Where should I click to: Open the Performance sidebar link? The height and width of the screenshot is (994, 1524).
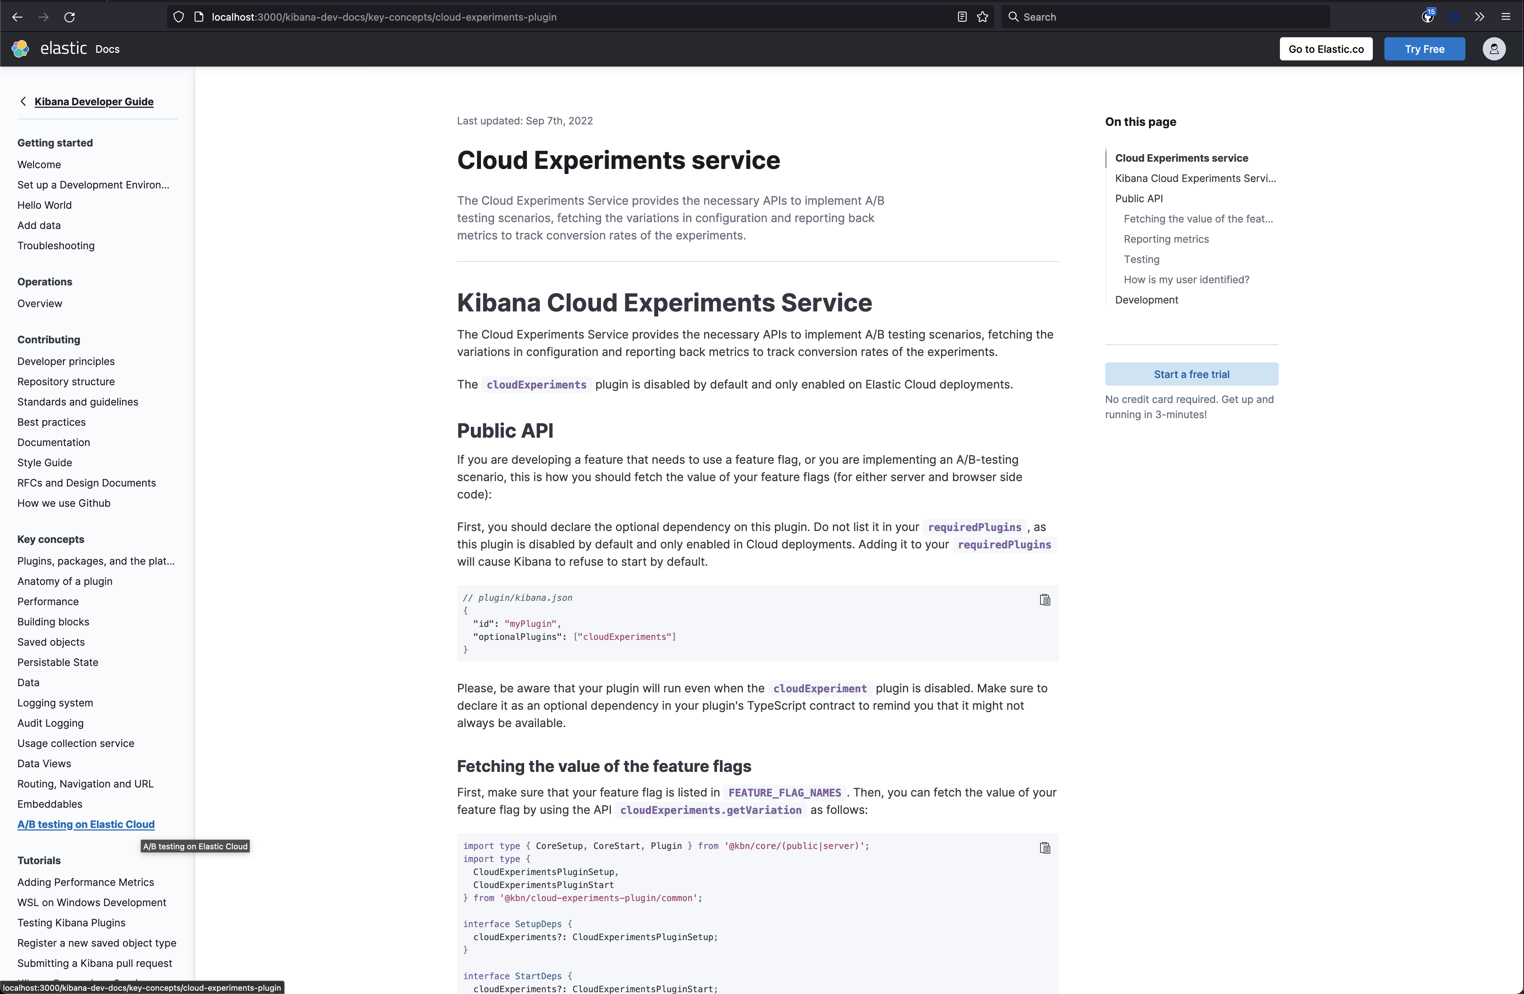[x=48, y=602]
